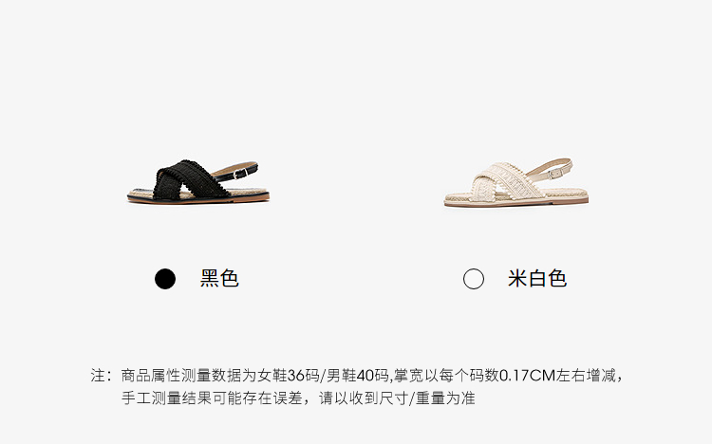This screenshot has height=444, width=712.
Task: Click the 注： note label
Action: tap(102, 376)
